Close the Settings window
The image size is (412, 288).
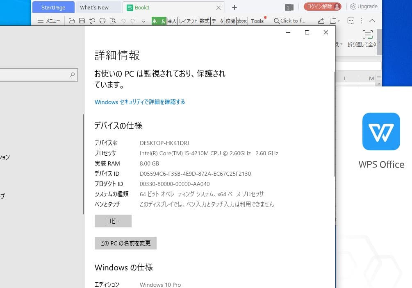pos(326,32)
